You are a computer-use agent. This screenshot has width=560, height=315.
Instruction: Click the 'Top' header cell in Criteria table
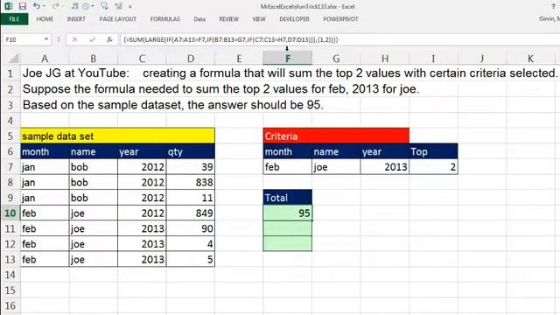[433, 151]
